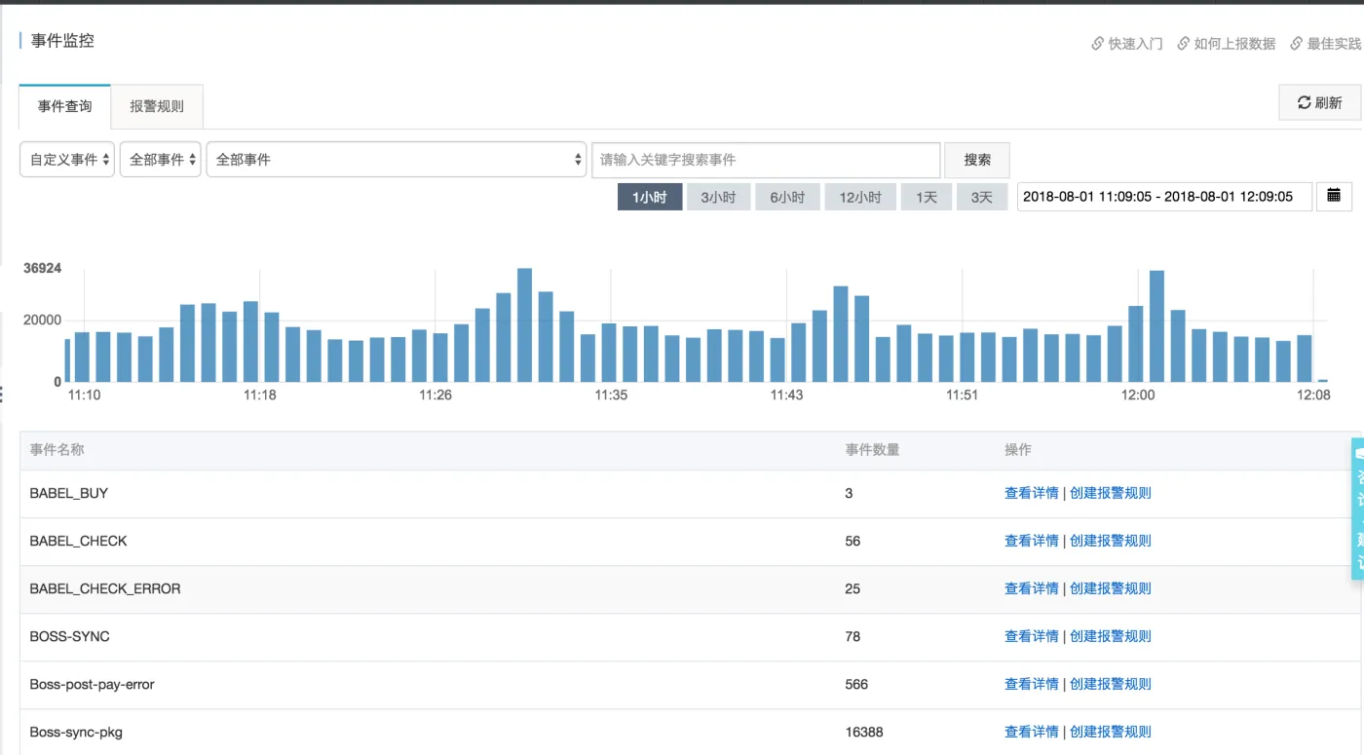Select the 6小时 time range

pos(787,197)
